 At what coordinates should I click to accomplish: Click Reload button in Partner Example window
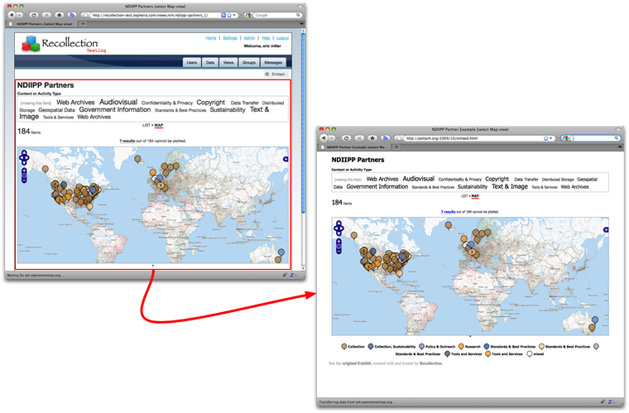(347, 138)
